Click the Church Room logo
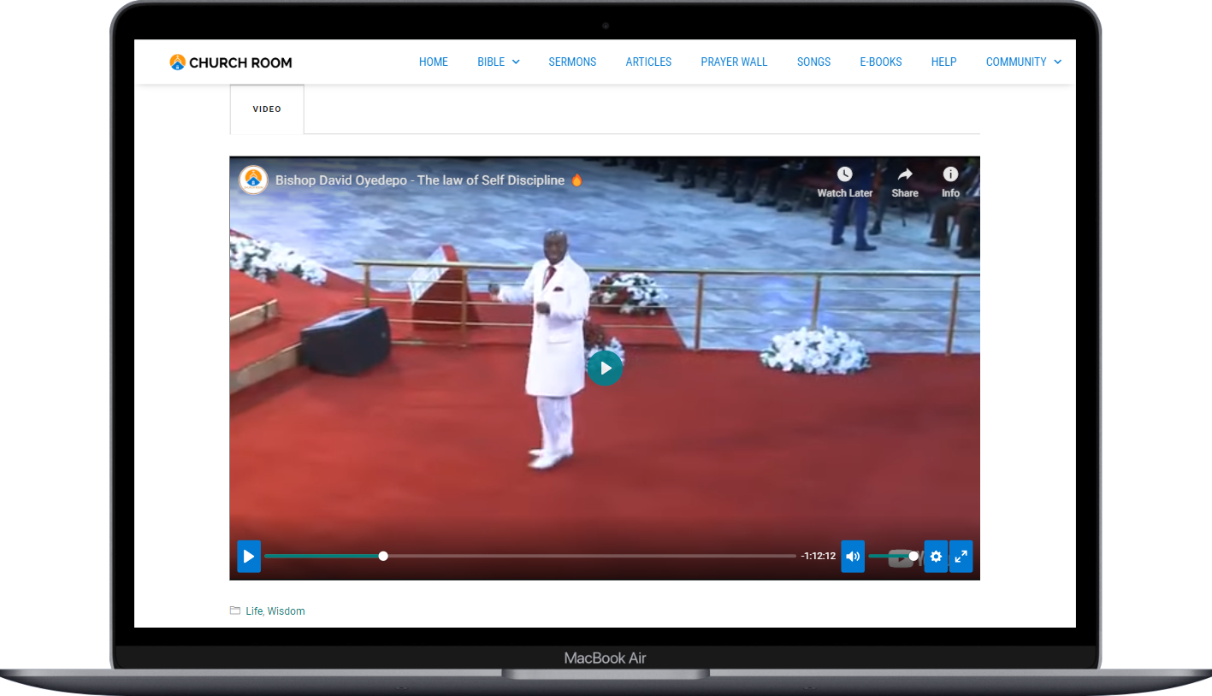 tap(231, 62)
